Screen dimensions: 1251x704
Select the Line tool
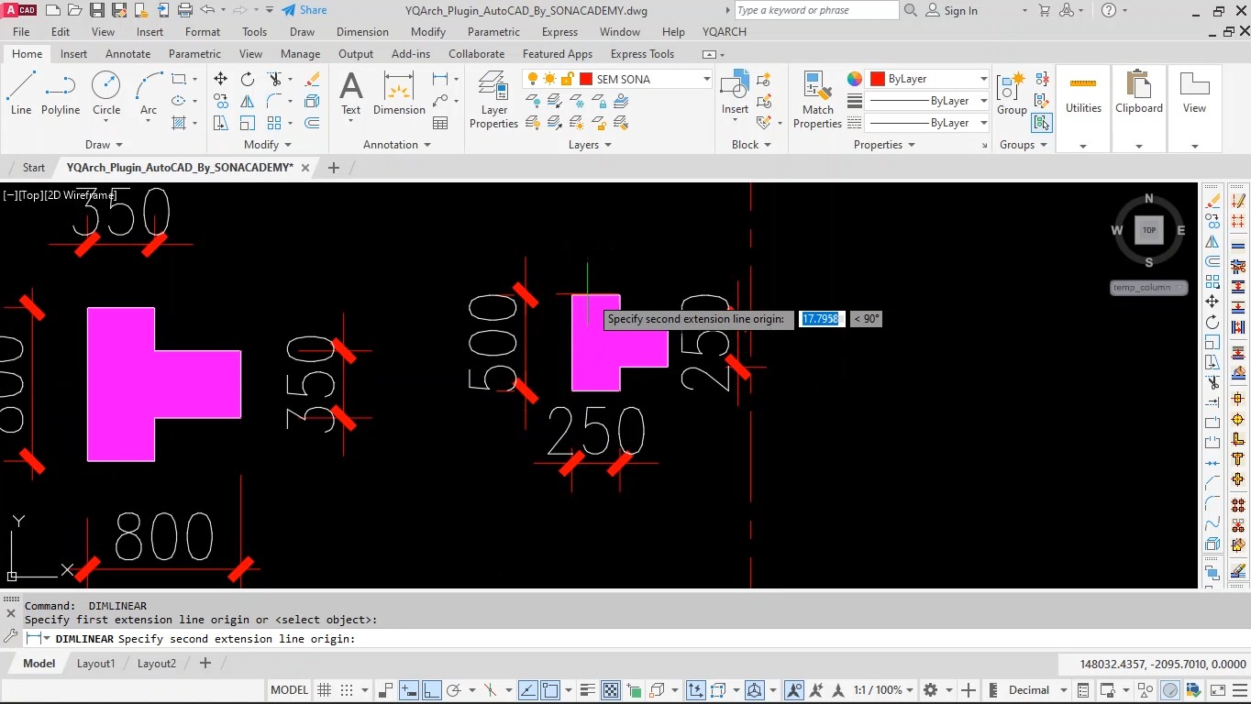coord(20,93)
